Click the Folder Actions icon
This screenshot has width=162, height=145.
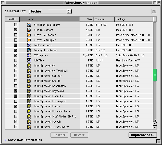click(x=29, y=45)
